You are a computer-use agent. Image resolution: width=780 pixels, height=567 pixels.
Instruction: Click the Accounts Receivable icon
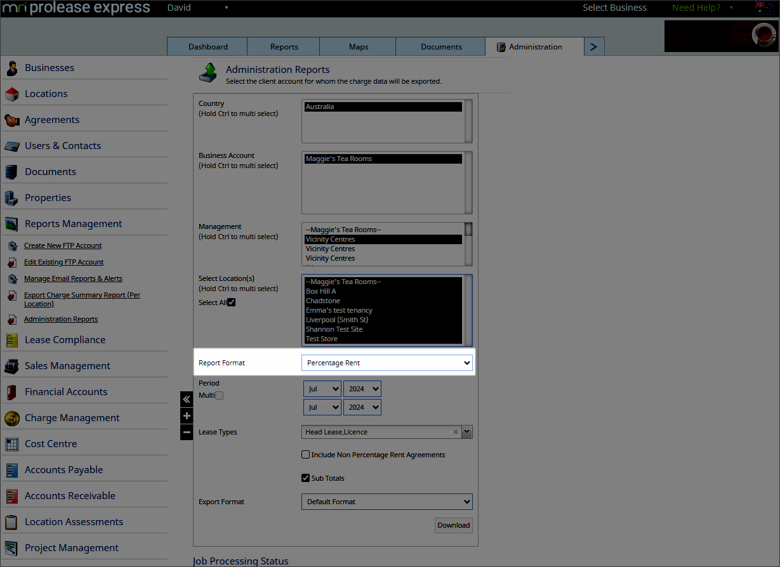click(x=11, y=496)
